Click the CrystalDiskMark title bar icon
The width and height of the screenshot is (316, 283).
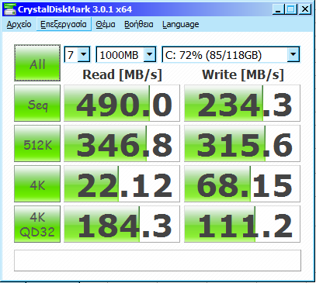[10, 9]
